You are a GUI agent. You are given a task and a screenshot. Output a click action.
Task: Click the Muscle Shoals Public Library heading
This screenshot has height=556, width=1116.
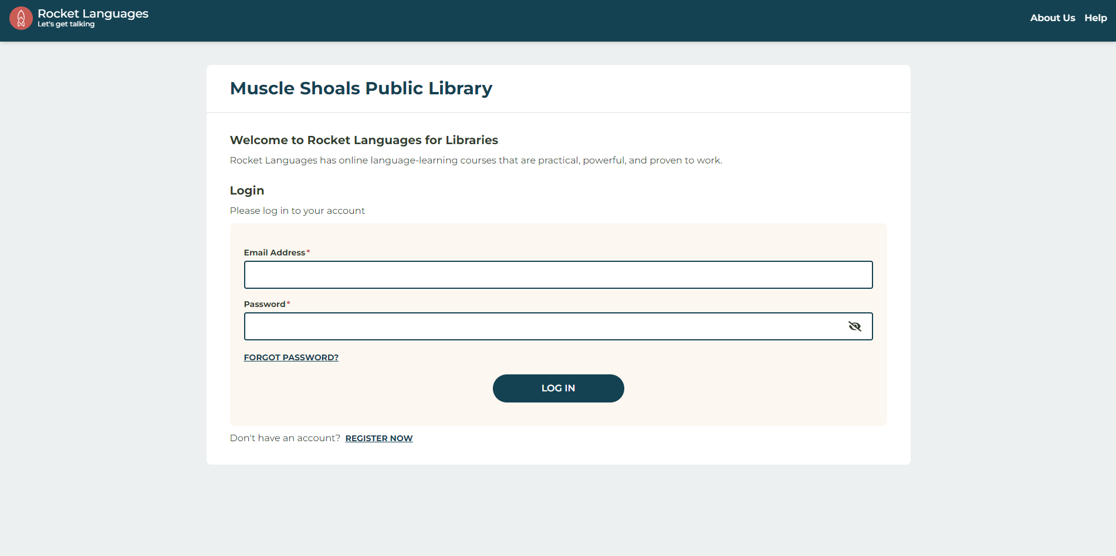[361, 88]
